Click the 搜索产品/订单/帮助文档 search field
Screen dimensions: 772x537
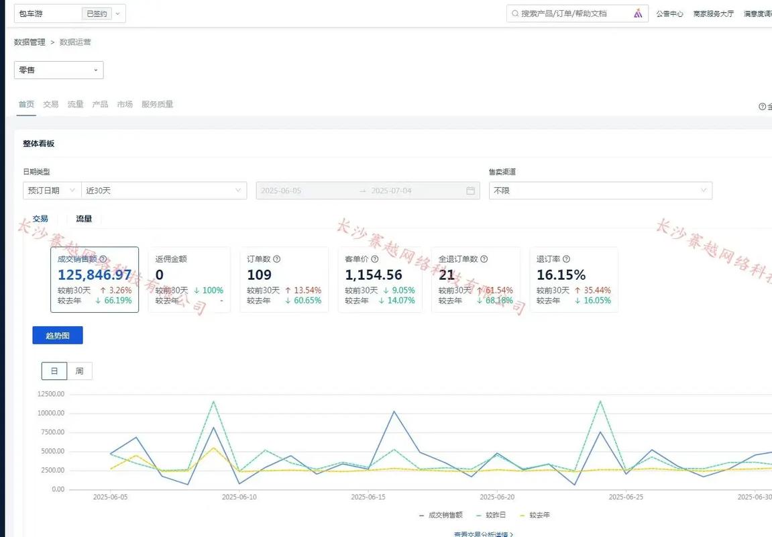click(x=573, y=13)
